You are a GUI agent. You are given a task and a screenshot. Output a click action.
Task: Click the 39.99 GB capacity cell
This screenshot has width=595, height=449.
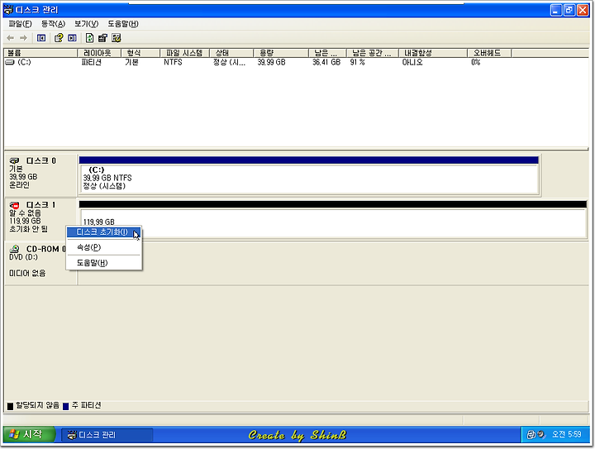[x=271, y=62]
